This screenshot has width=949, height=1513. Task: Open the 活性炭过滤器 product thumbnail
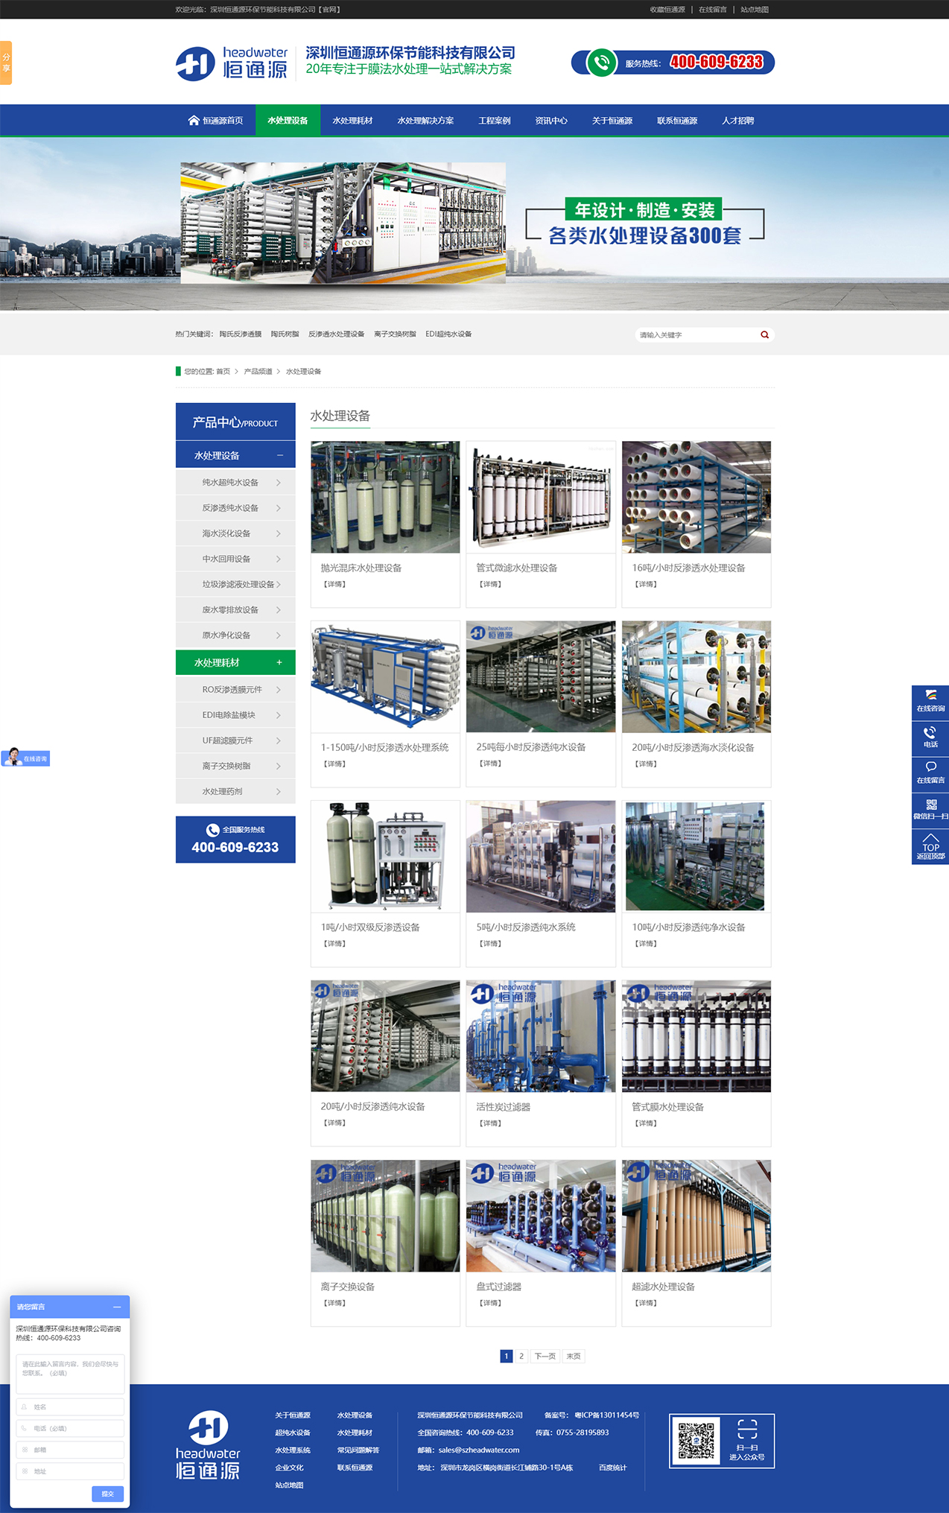pyautogui.click(x=540, y=1036)
